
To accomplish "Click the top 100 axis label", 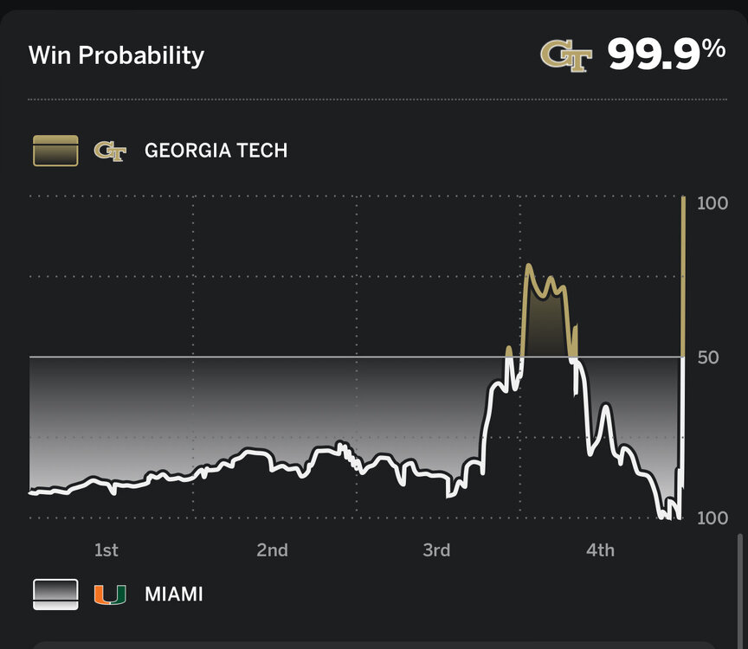I will click(713, 203).
